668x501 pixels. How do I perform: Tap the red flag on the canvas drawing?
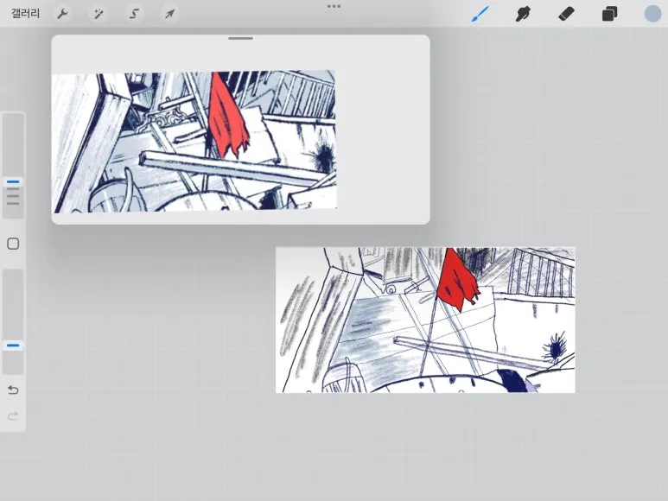click(x=457, y=281)
